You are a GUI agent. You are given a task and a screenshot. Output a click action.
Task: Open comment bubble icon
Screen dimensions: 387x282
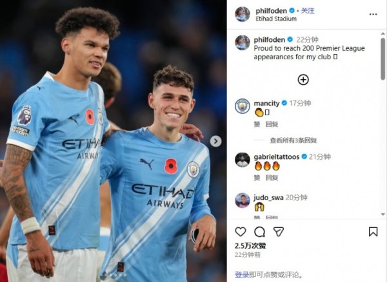(x=260, y=232)
